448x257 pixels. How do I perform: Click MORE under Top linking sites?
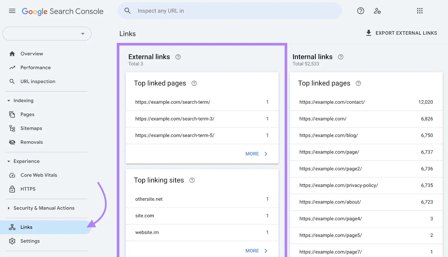[x=252, y=251]
